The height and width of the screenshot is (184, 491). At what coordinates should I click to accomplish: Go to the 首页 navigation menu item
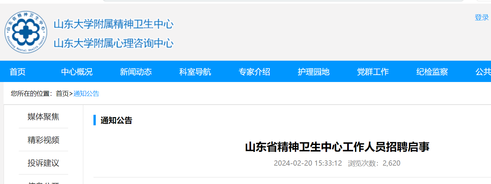17,72
